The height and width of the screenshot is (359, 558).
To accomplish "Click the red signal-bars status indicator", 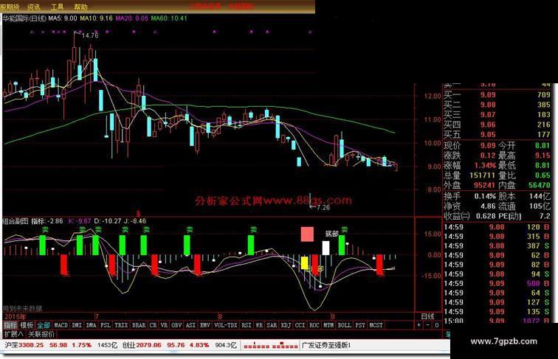I will coord(271,345).
